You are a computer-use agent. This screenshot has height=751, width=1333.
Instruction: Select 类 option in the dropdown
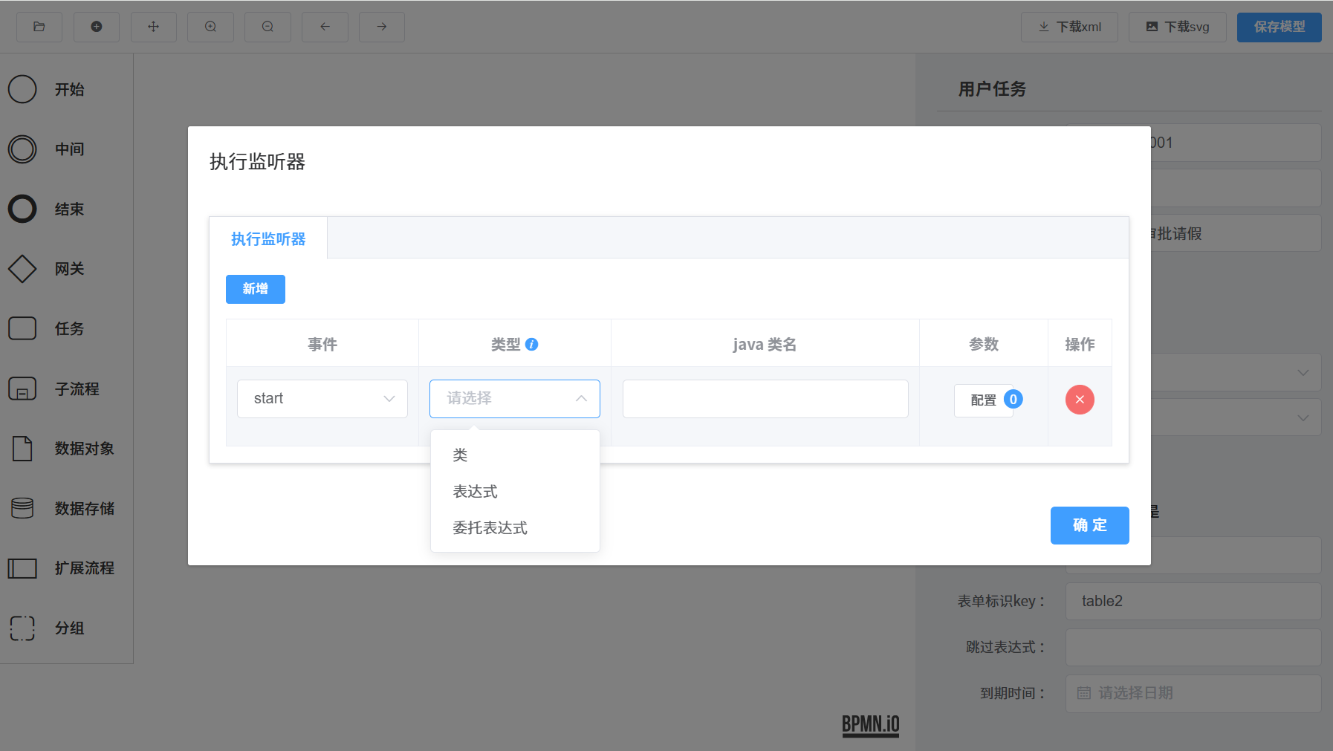pyautogui.click(x=461, y=455)
